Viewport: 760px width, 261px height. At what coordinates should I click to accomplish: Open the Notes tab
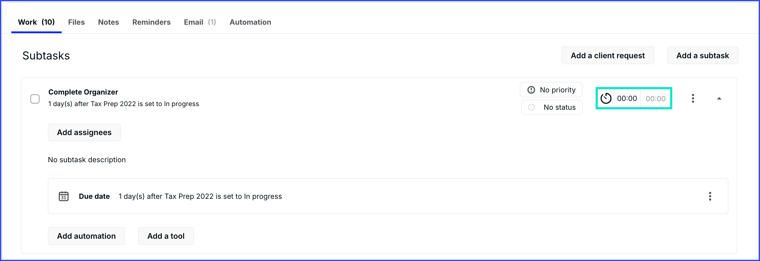click(108, 22)
